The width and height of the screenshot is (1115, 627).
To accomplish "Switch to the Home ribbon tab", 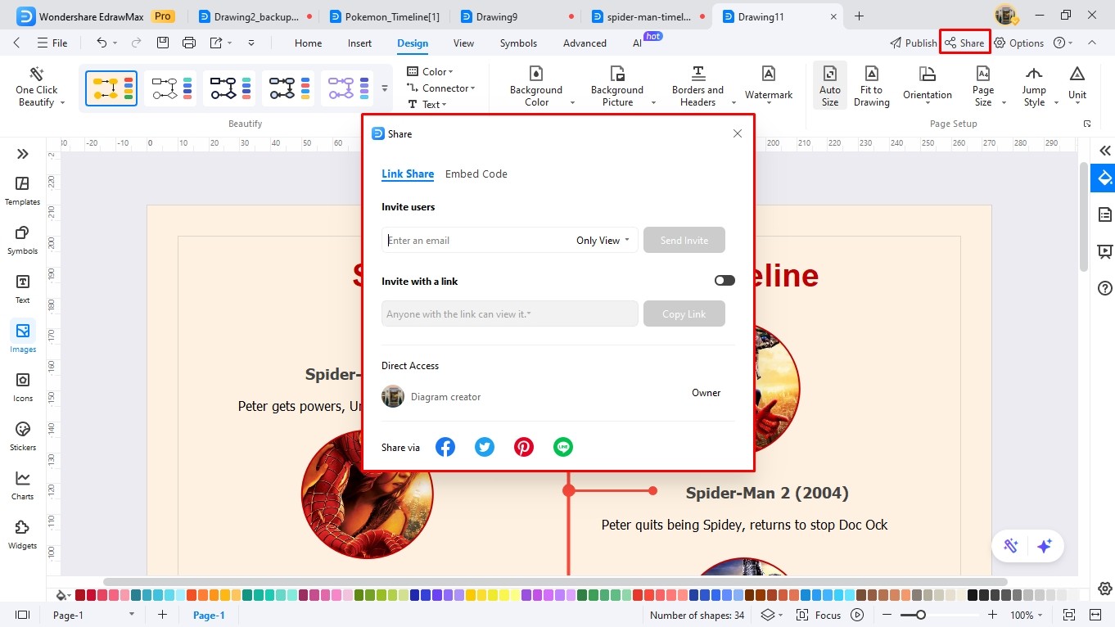I will click(308, 43).
